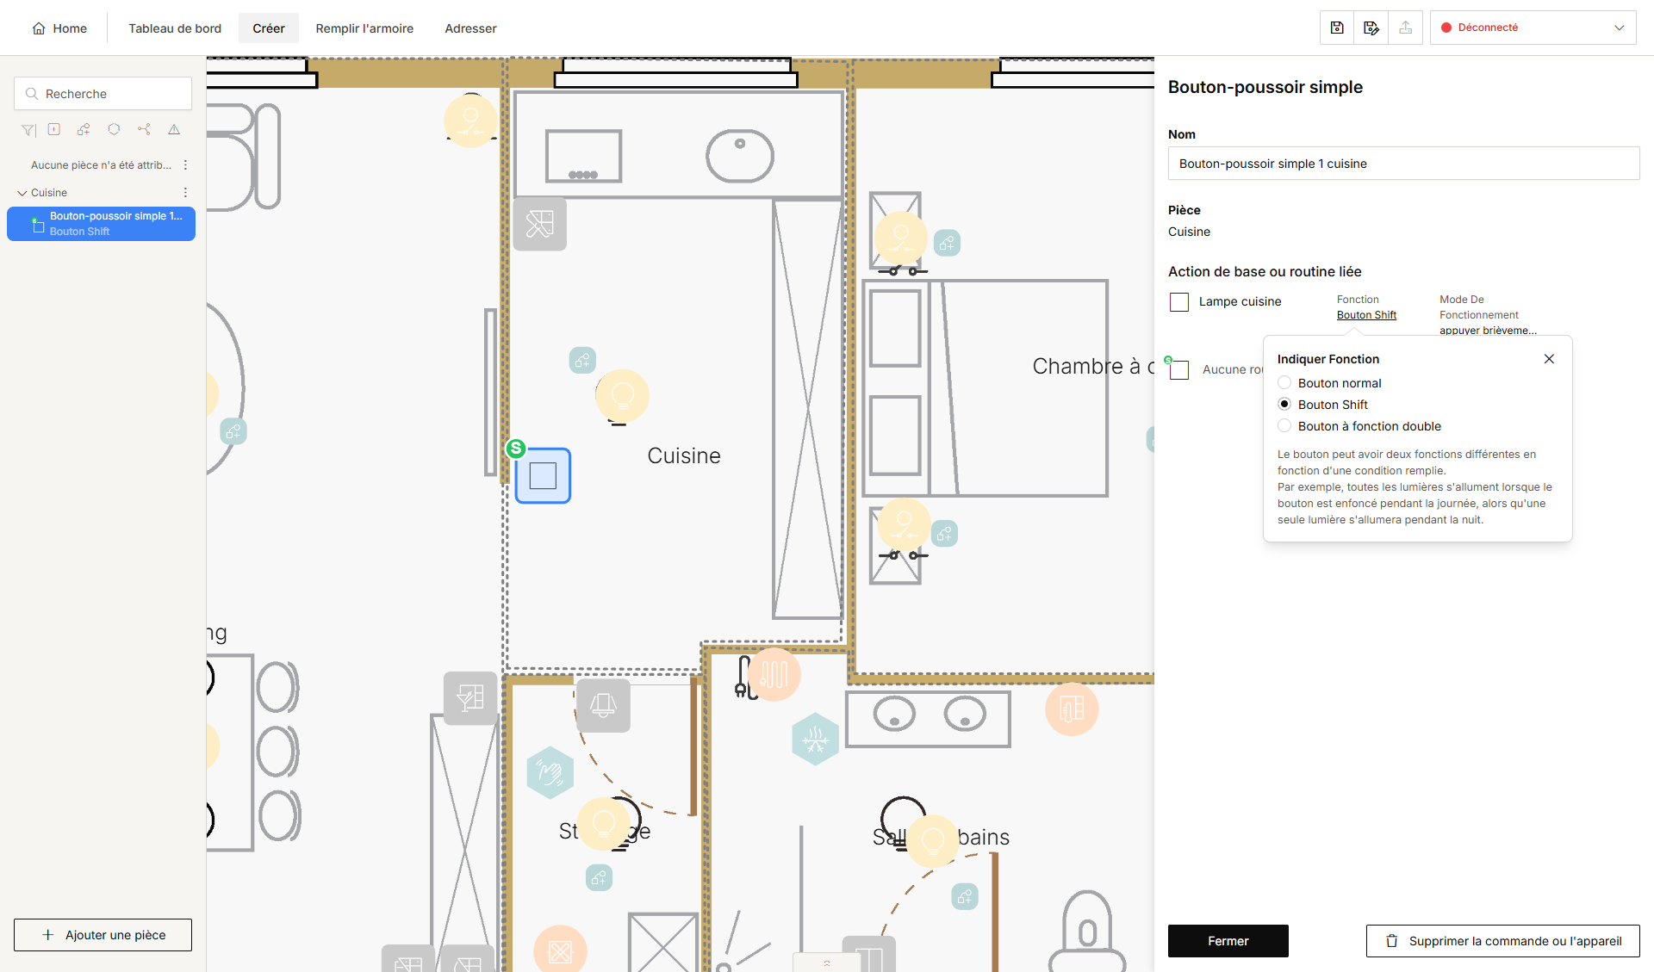Select the Bouton Shift radio option
The width and height of the screenshot is (1654, 972).
click(x=1284, y=404)
